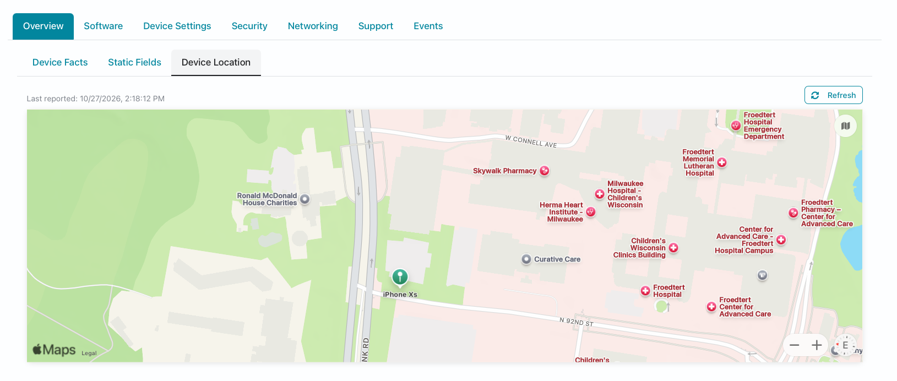Open the Software tab
This screenshot has width=897, height=381.
click(x=103, y=26)
